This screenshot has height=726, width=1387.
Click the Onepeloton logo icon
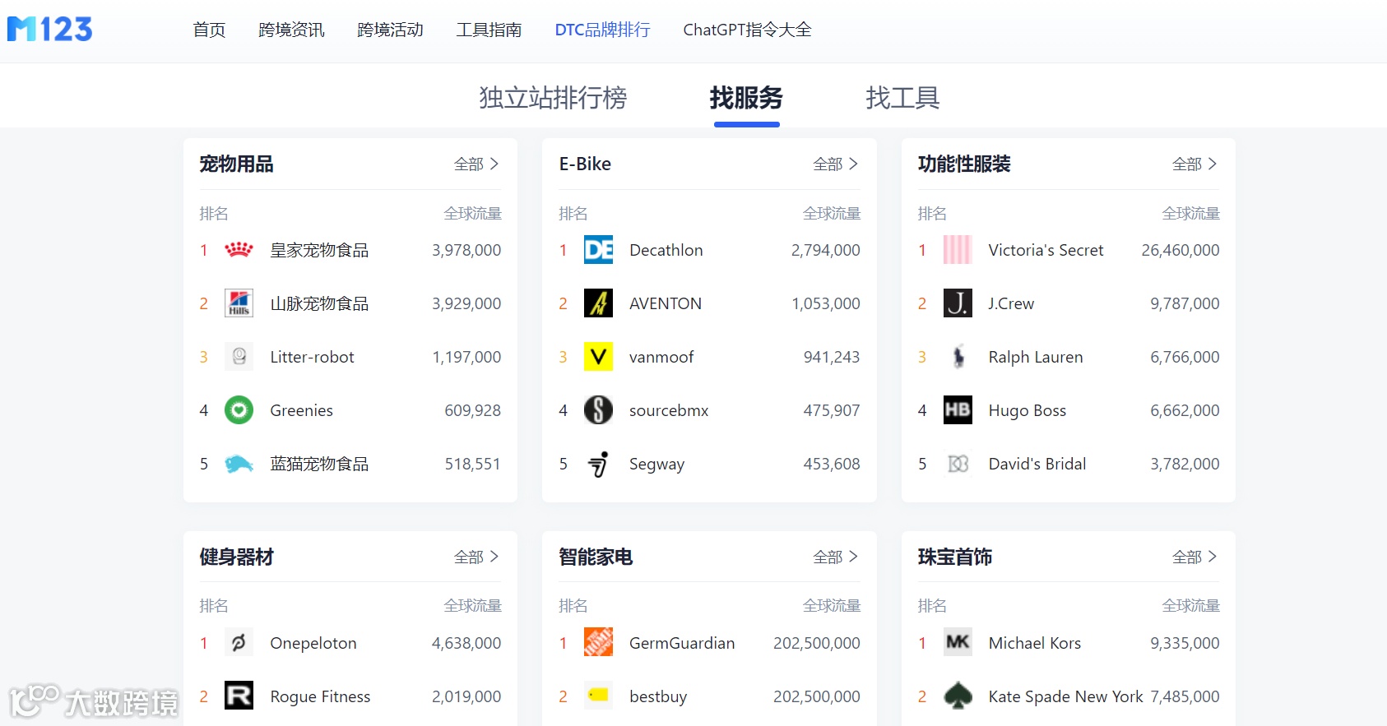[239, 643]
